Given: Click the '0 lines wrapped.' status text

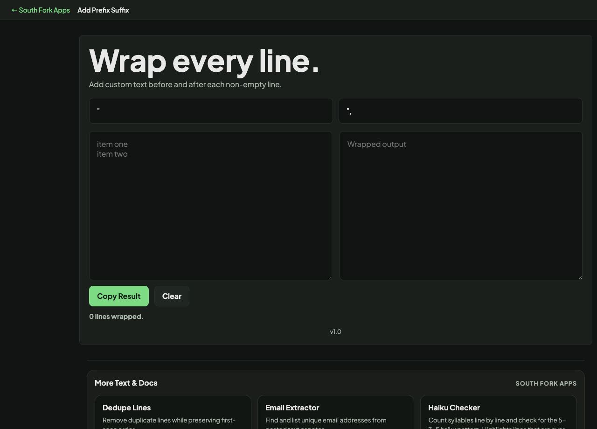Looking at the screenshot, I should (x=116, y=316).
